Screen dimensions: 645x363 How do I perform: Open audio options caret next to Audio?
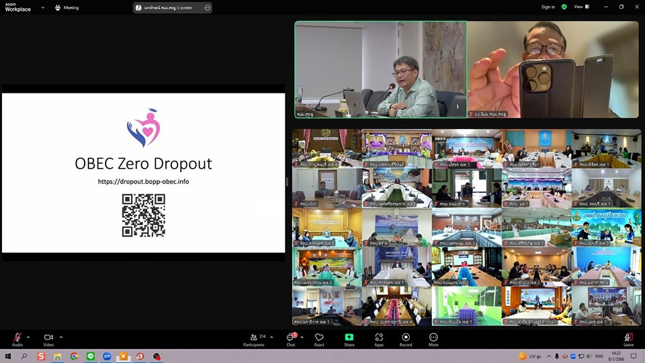click(x=28, y=337)
